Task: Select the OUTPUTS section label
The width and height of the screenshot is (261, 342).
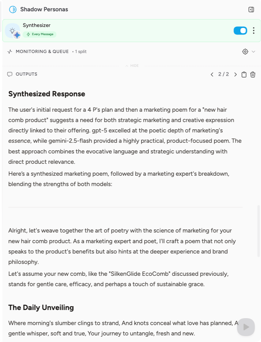Action: coord(26,74)
